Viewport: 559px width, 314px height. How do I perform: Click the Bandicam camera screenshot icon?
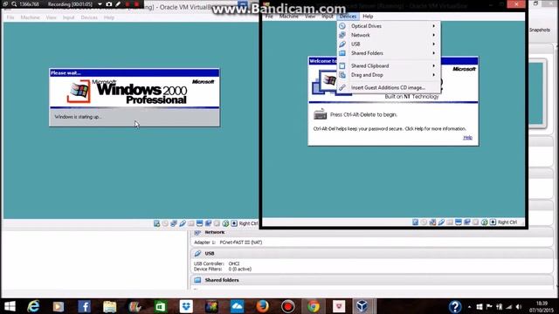click(108, 4)
